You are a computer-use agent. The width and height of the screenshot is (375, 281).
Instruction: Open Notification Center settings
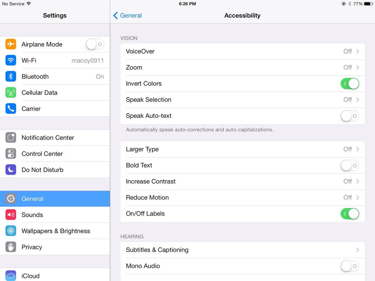[x=48, y=137]
